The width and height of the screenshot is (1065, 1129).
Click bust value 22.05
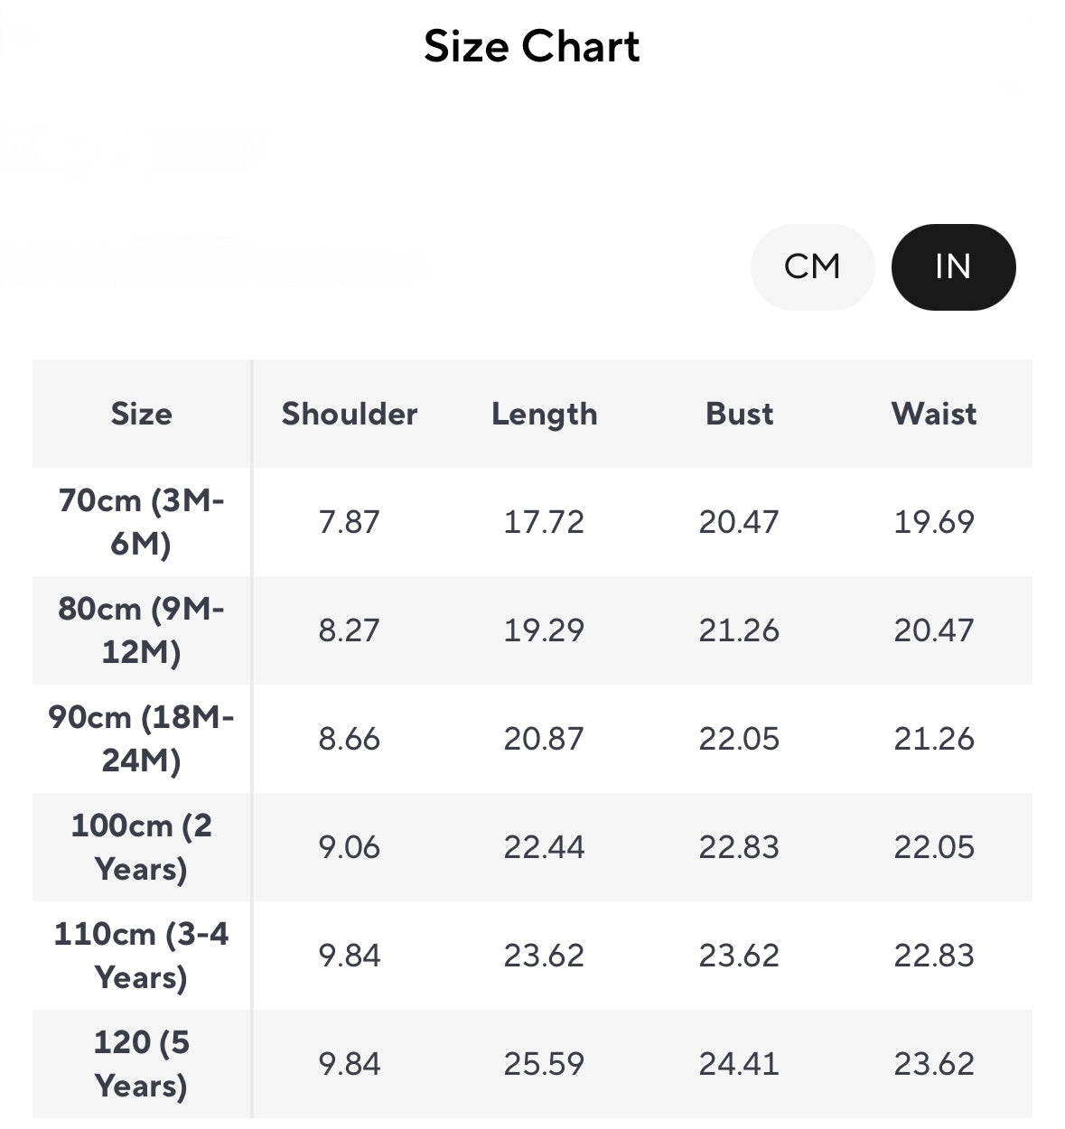(739, 739)
